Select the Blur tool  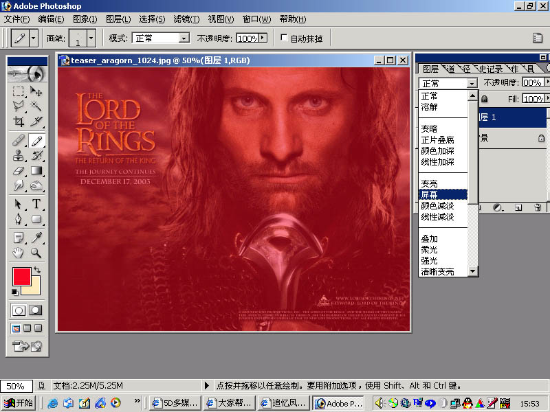point(19,185)
